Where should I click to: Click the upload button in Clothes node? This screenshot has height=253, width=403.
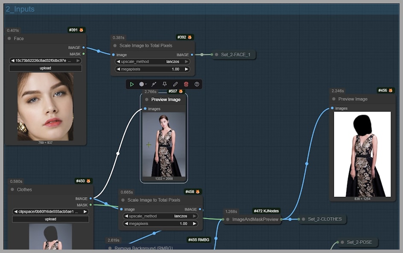50,219
